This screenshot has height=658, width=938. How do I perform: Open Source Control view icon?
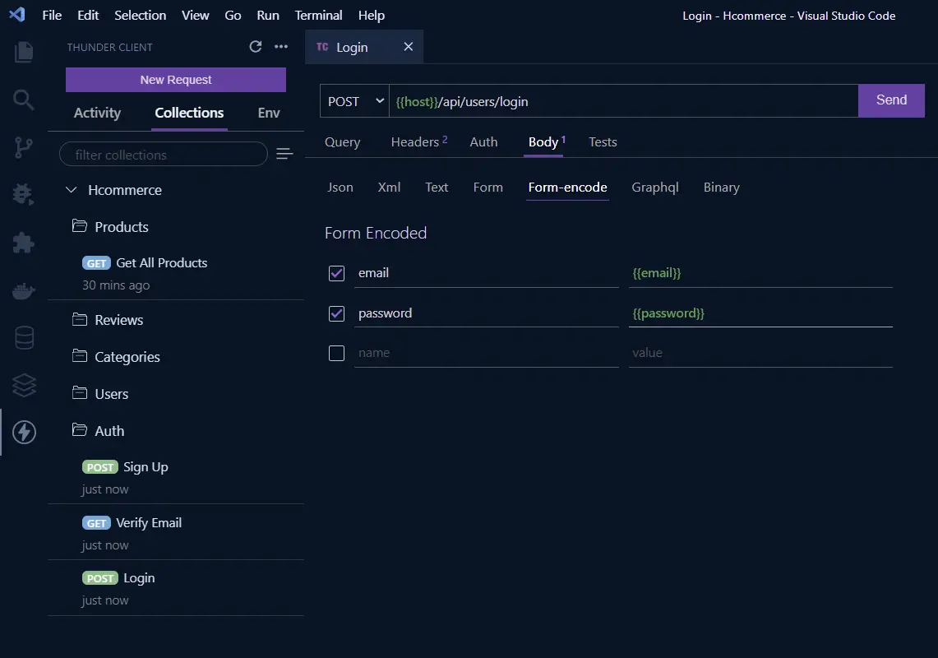[x=23, y=147]
